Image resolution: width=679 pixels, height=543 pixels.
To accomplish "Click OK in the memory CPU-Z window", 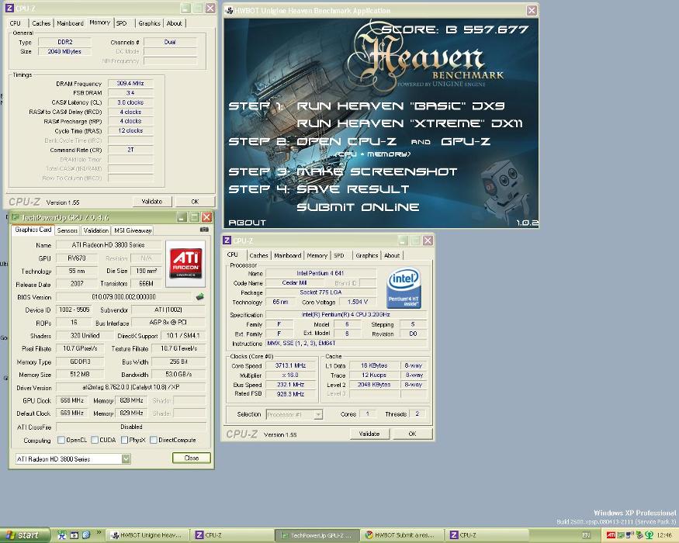I will click(195, 202).
